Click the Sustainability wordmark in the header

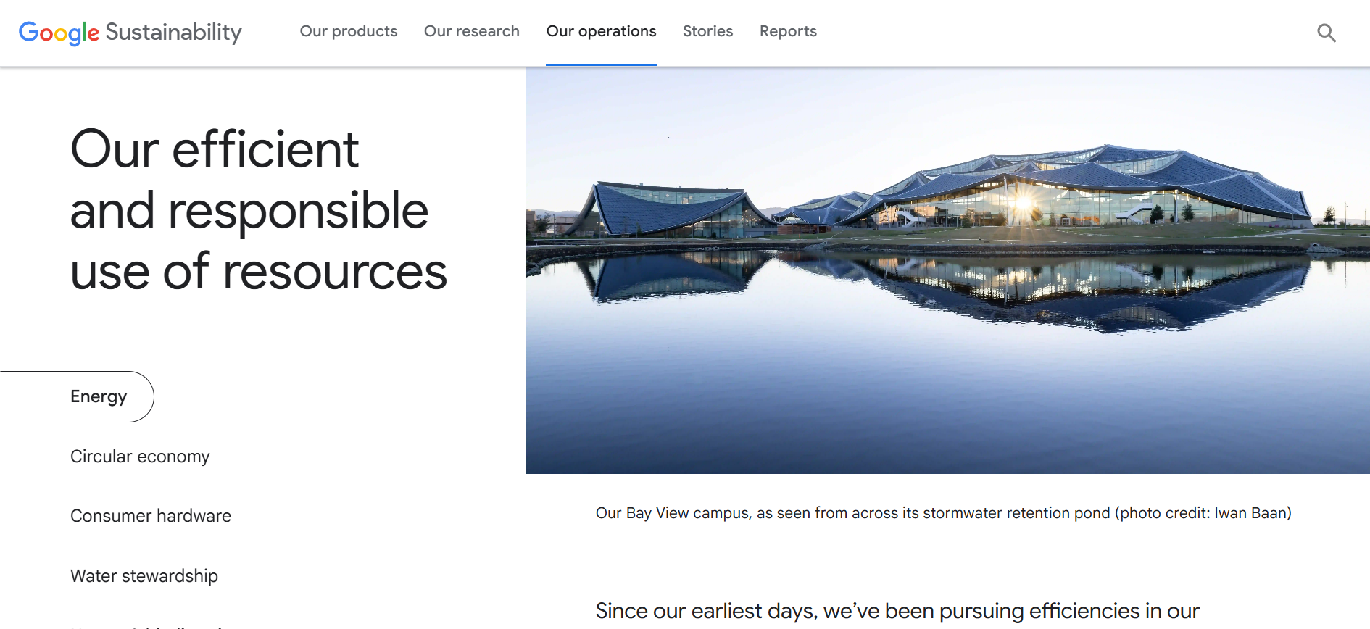pos(173,33)
